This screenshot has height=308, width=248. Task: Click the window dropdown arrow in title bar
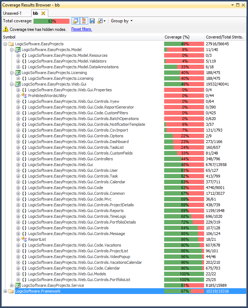point(232,5)
